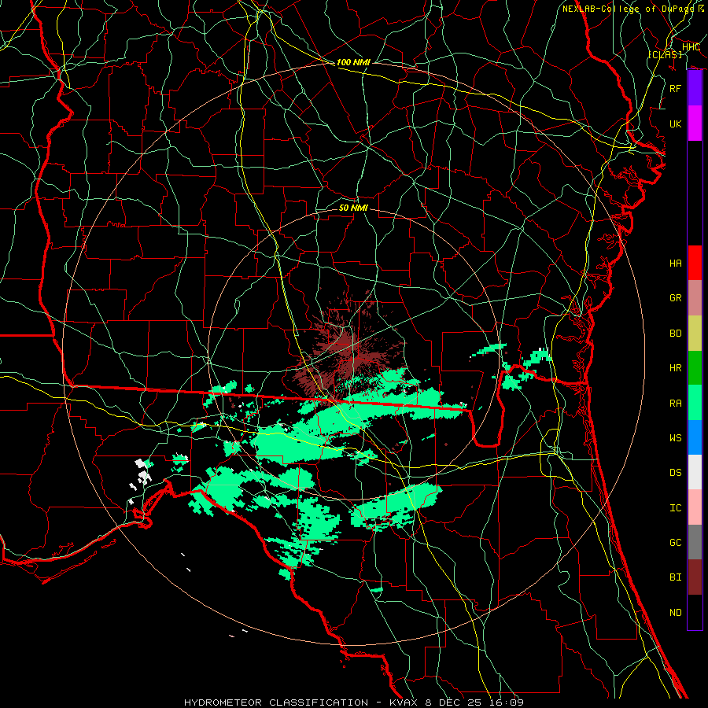The height and width of the screenshot is (708, 708).
Task: Click the BD legend label
Action: click(676, 334)
